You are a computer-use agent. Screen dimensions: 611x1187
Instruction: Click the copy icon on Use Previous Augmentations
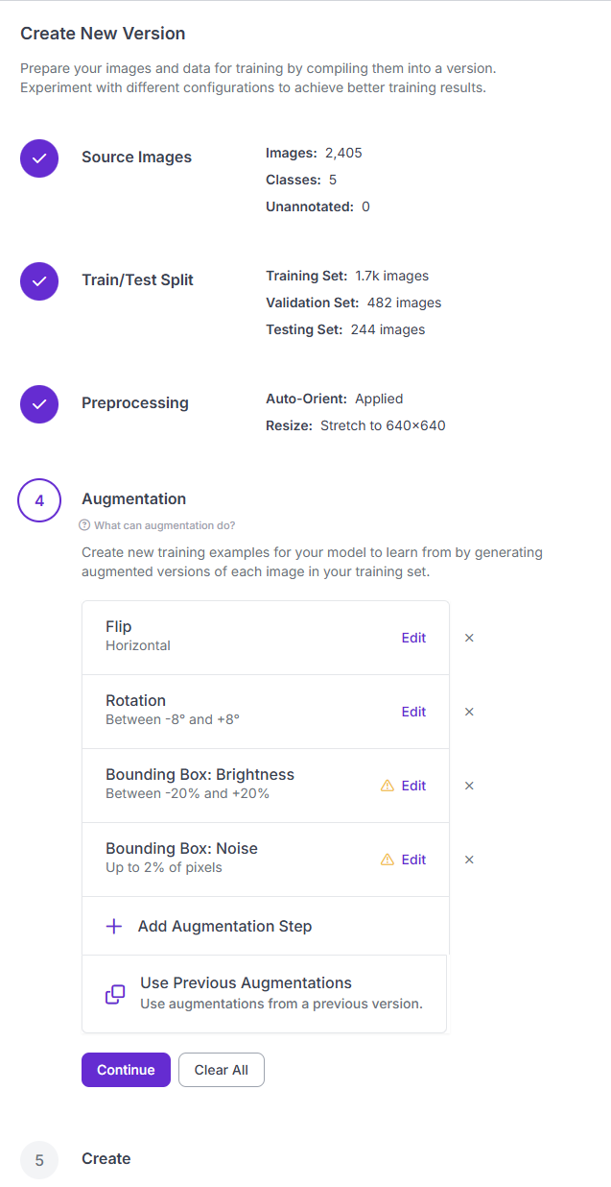(x=113, y=994)
